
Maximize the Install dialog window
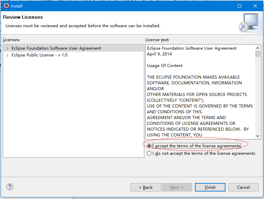click(240, 6)
